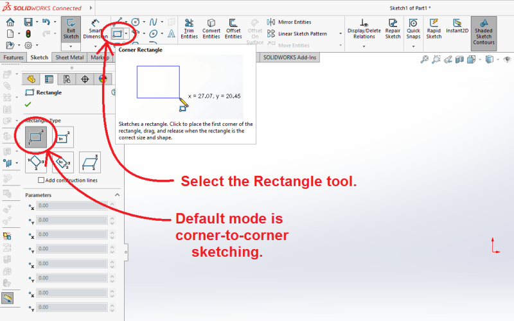
Task: Click the Undo arrow icon
Action: click(x=46, y=22)
